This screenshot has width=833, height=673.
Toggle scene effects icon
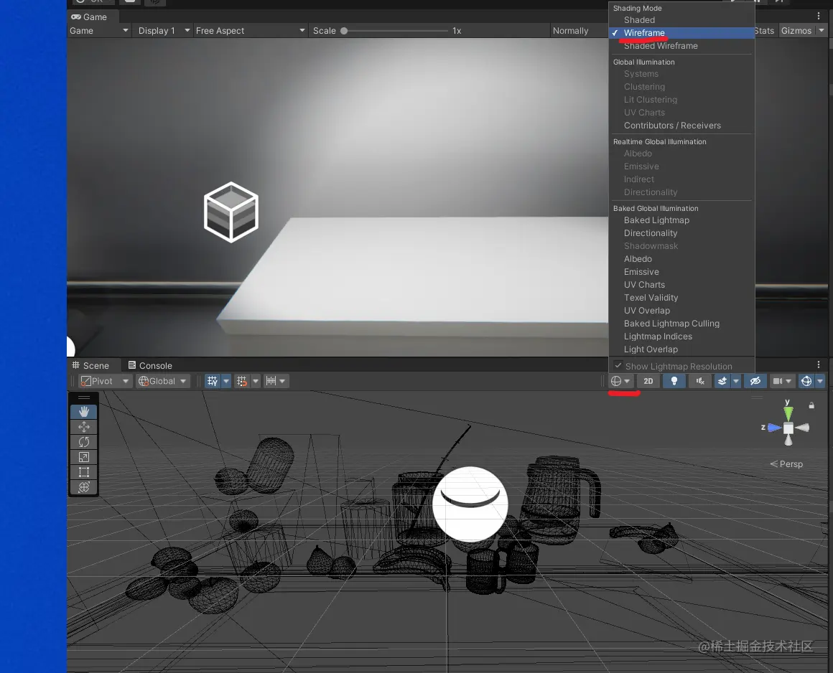tap(722, 381)
